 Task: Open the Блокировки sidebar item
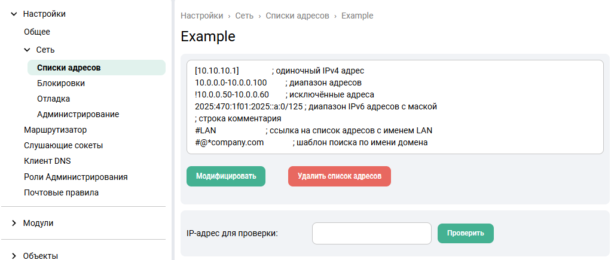[60, 83]
